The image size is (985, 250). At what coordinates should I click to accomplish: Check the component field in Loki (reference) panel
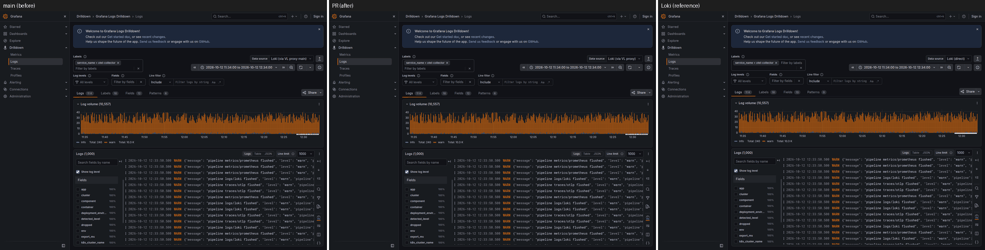736,200
